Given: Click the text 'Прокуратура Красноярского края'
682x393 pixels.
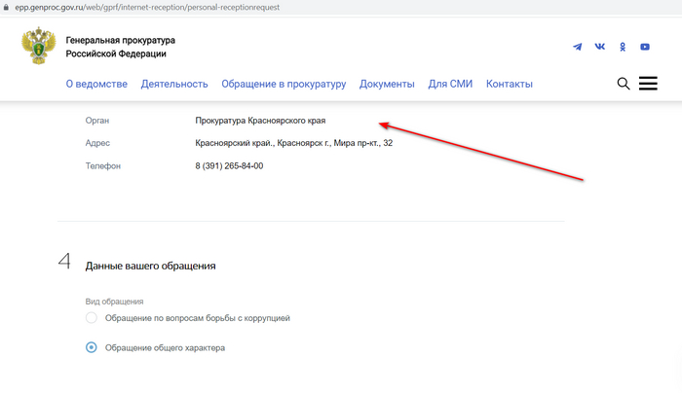Looking at the screenshot, I should [260, 121].
